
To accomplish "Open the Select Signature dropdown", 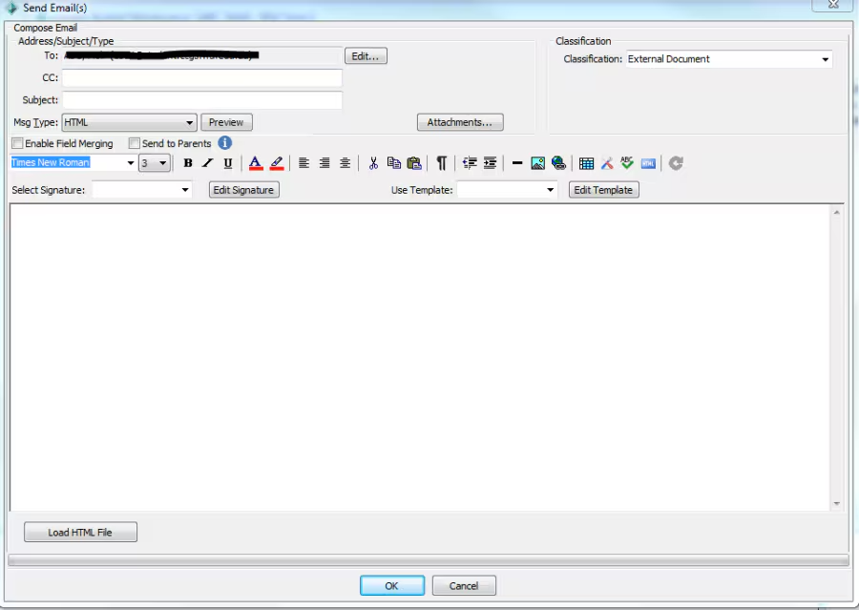I will click(185, 190).
